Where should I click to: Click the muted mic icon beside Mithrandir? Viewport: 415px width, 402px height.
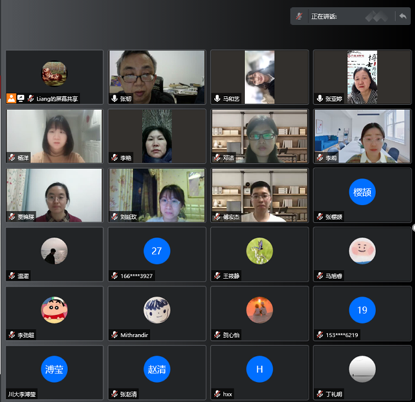(114, 335)
